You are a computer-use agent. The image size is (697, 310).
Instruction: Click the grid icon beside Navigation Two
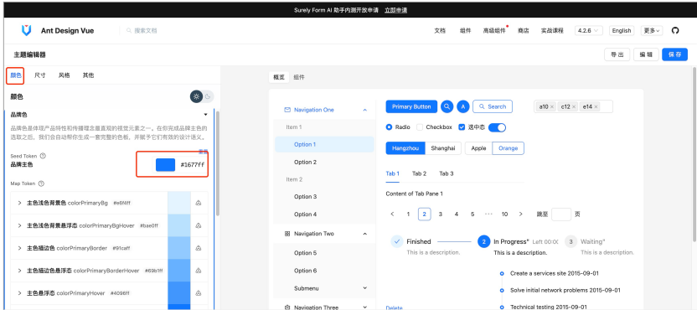click(287, 234)
